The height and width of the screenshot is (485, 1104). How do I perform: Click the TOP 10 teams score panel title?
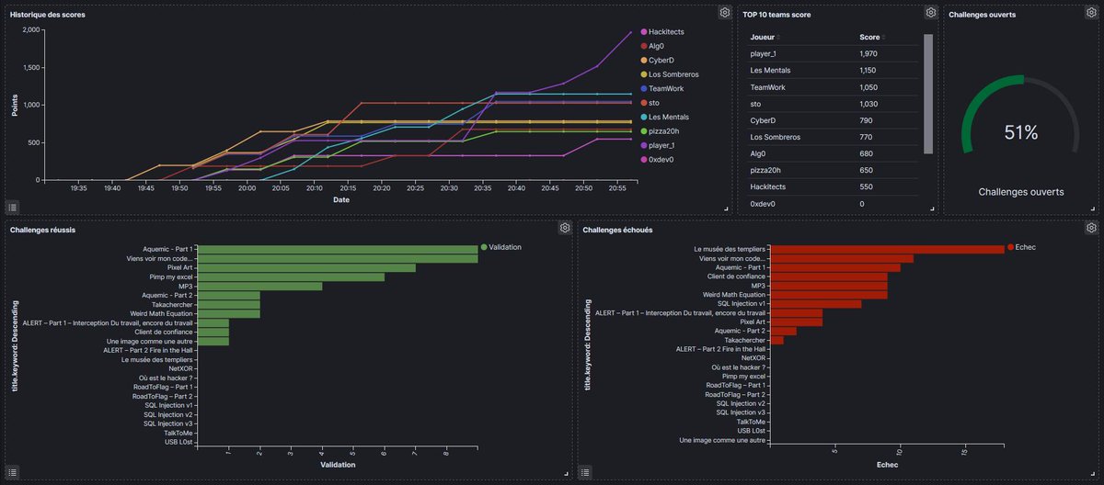tap(776, 15)
